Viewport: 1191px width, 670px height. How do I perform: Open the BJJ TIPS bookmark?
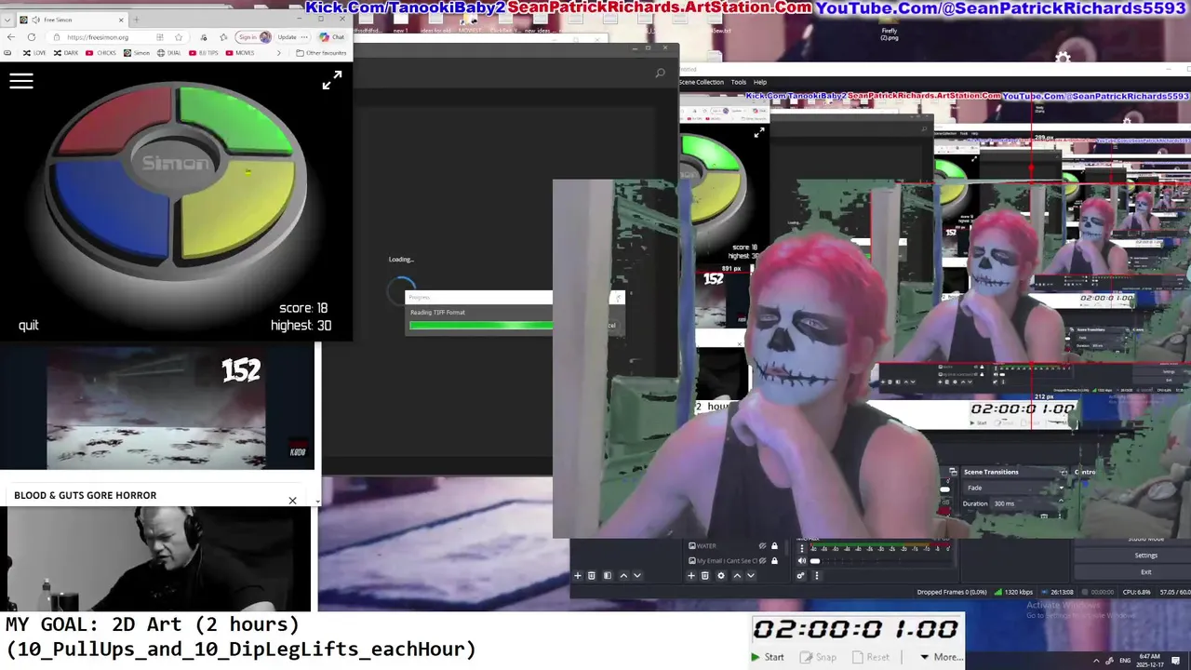point(204,53)
